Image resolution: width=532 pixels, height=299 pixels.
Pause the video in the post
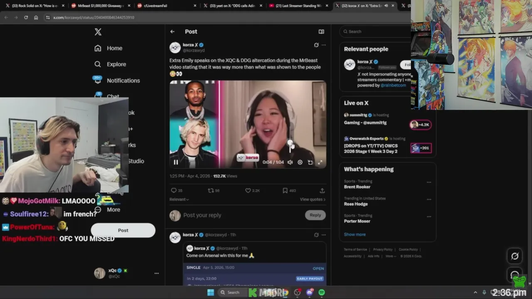176,162
